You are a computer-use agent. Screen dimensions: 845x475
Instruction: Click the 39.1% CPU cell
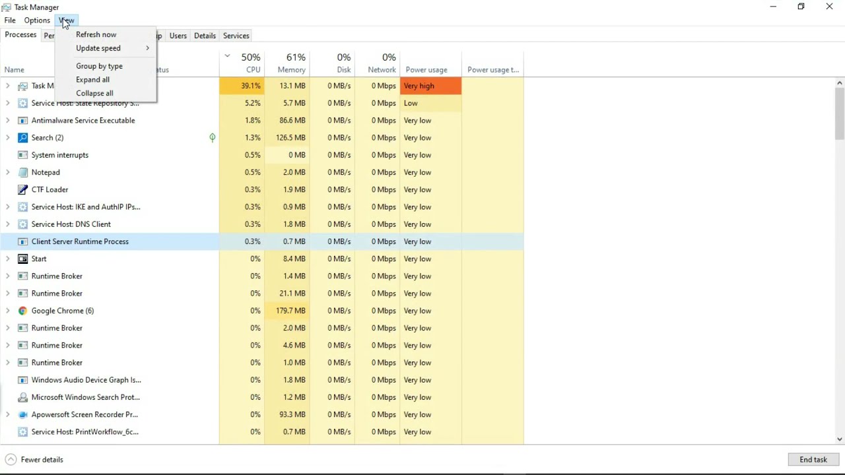tap(242, 86)
